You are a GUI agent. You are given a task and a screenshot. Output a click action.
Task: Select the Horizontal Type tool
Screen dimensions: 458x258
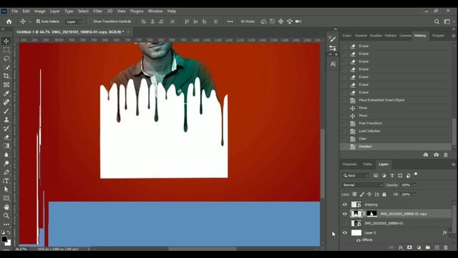pos(6,181)
